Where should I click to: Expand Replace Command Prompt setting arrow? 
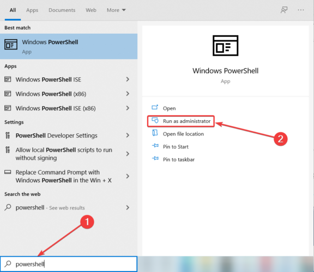pos(128,176)
